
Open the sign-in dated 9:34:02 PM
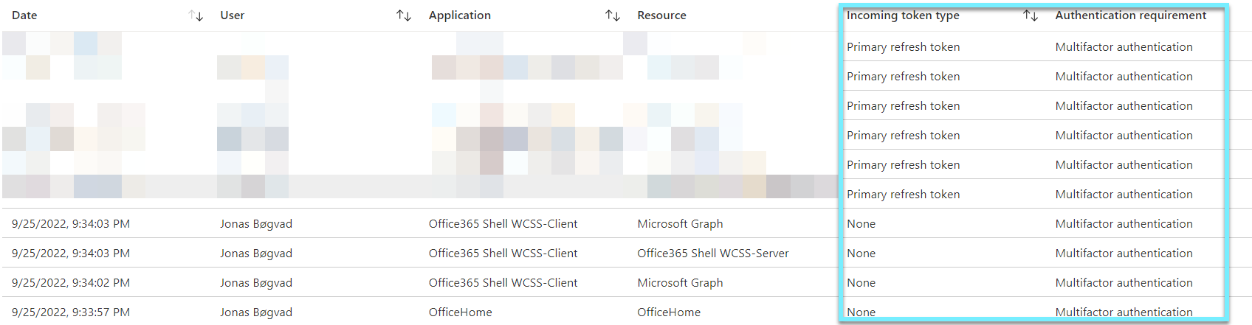71,283
